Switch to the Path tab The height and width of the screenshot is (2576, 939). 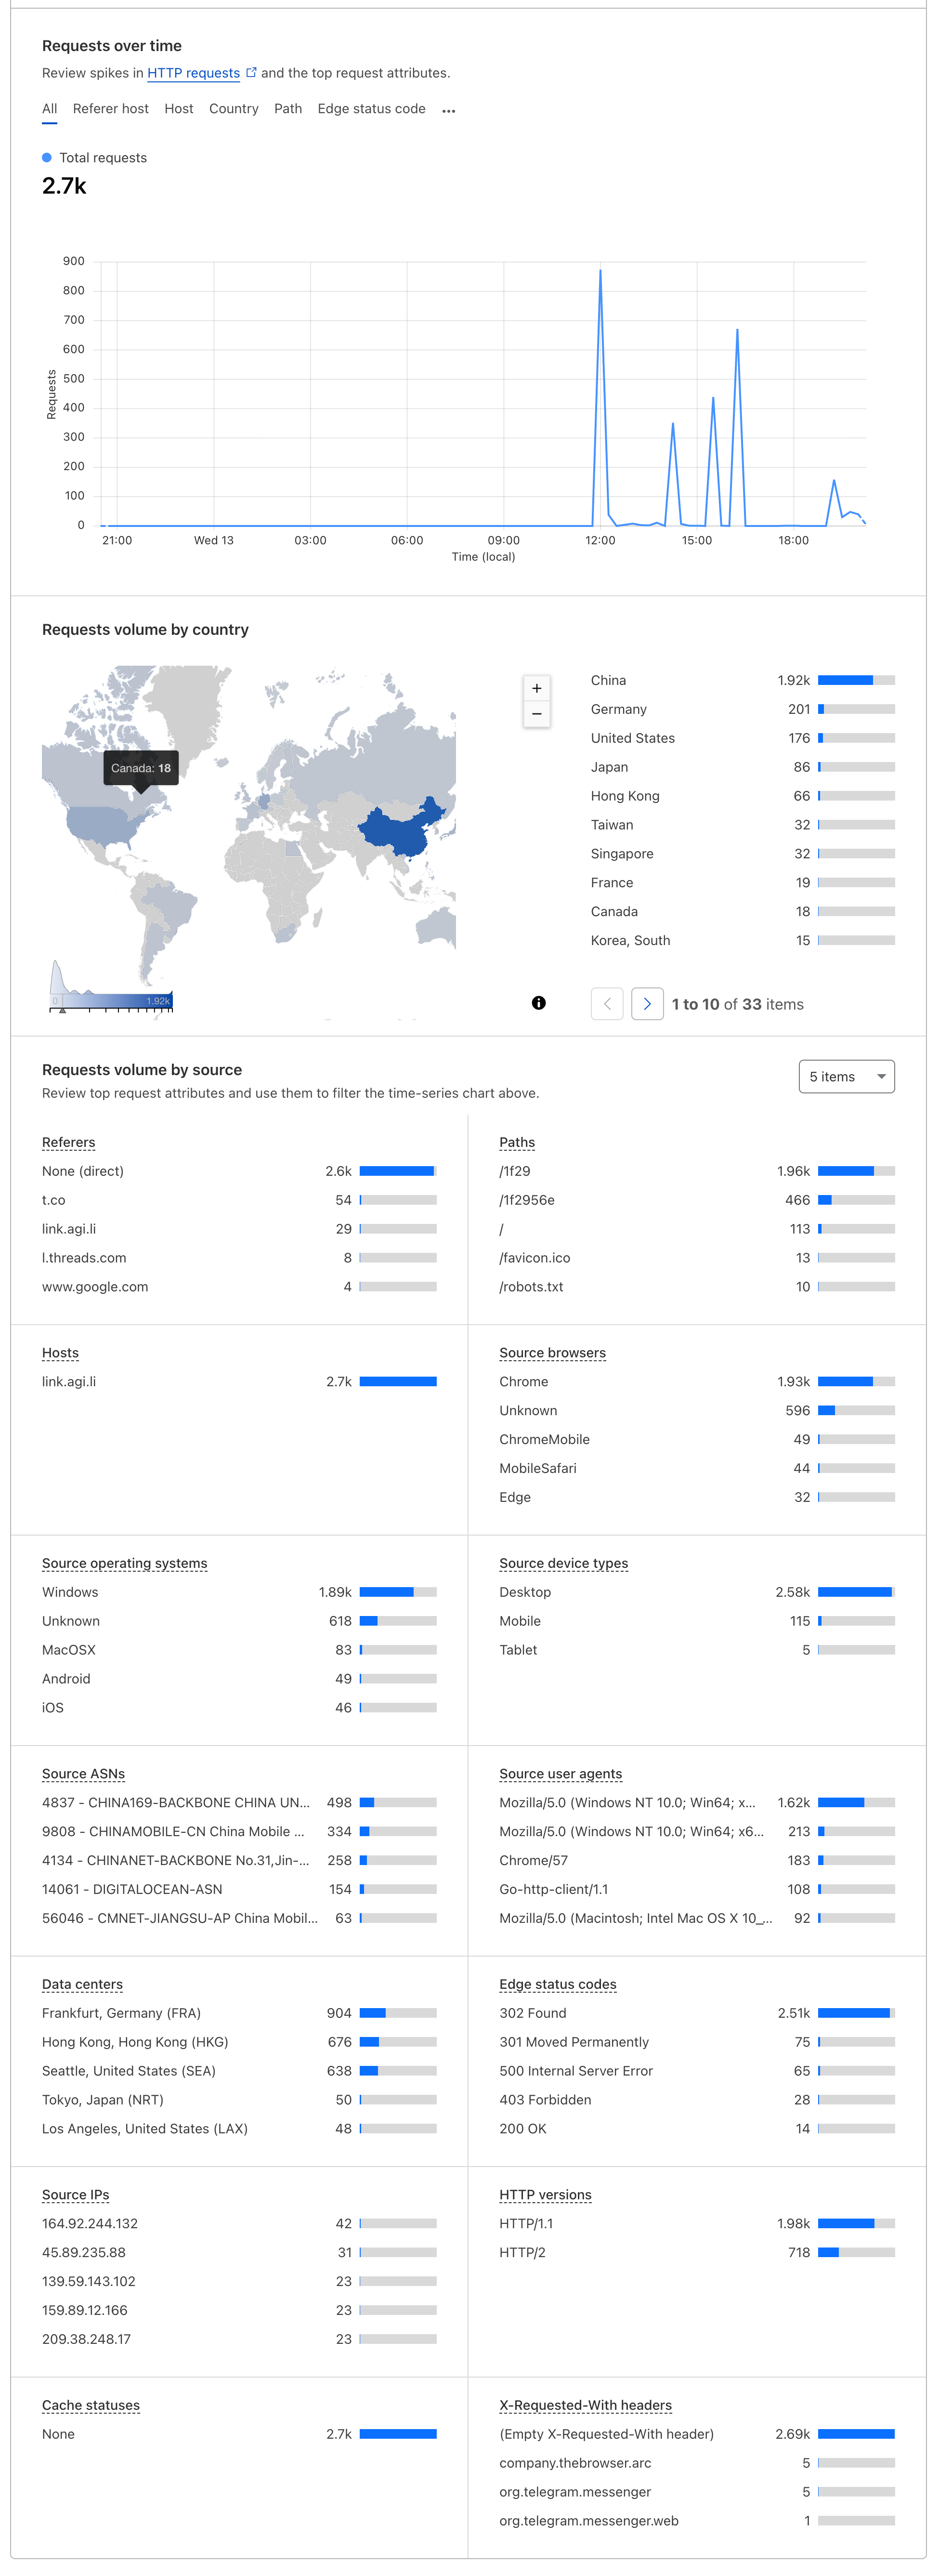point(288,109)
